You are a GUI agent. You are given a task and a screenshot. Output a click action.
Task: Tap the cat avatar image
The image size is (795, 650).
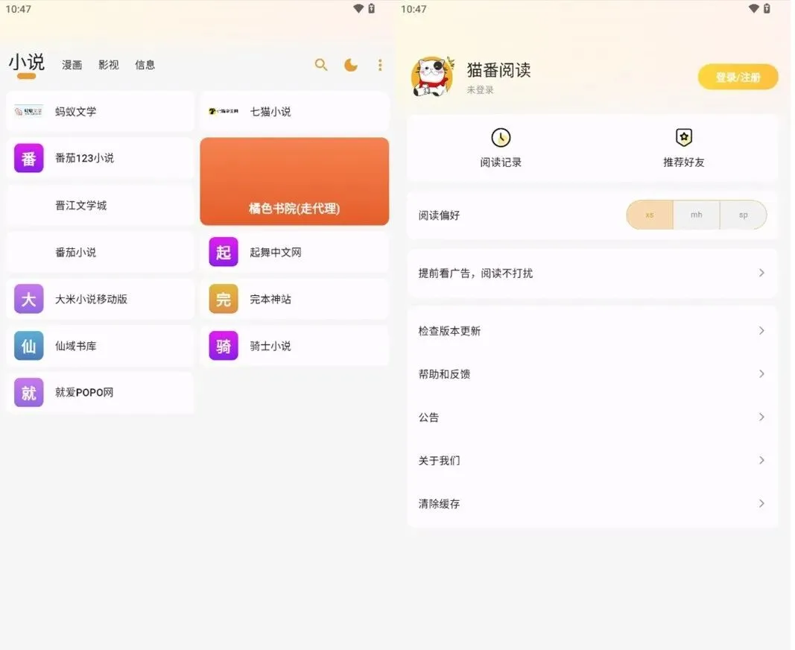[432, 77]
